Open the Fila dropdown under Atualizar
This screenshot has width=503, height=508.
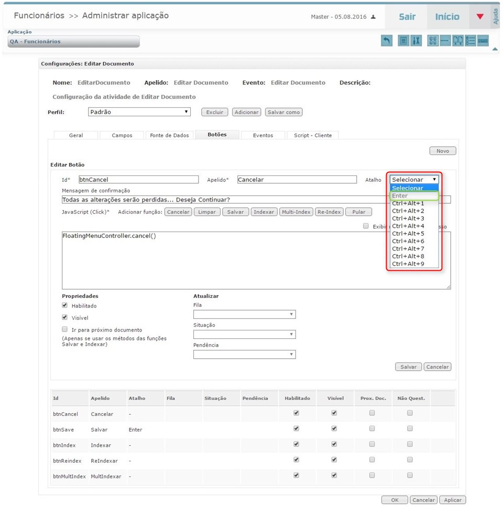coord(244,314)
